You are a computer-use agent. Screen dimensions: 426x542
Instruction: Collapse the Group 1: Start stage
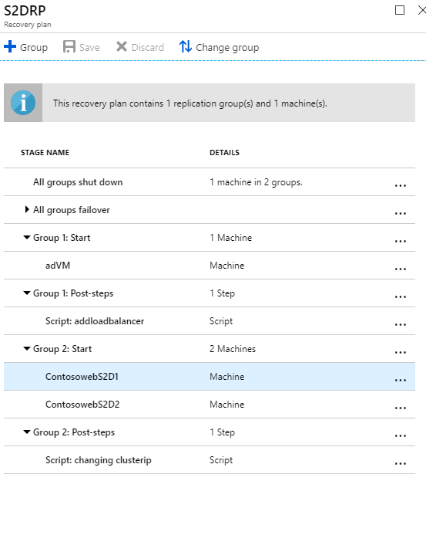[x=26, y=238]
